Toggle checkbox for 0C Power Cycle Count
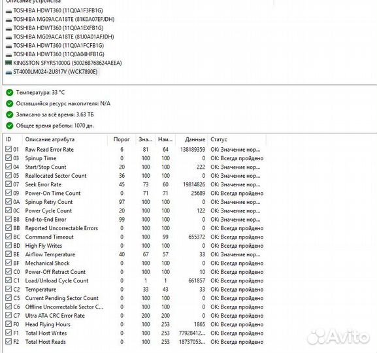The image size is (377, 353). click(x=8, y=210)
